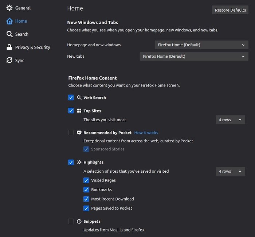Image resolution: width=255 pixels, height=237 pixels.
Task: Click the 'Homepage and new windows' label
Action: (x=94, y=45)
